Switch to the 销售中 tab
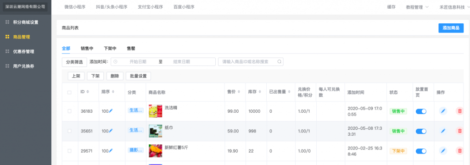The image size is (470, 165). (x=87, y=48)
